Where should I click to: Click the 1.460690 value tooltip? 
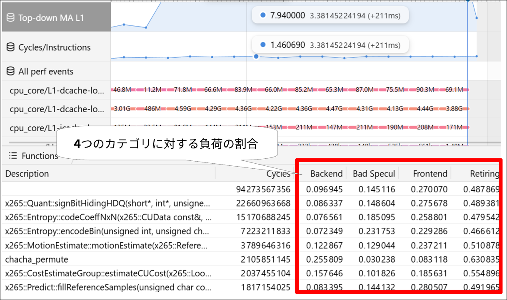click(x=330, y=45)
